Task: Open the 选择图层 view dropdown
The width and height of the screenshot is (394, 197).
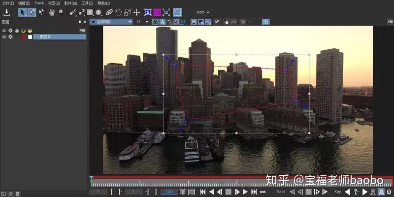Action: (111, 22)
